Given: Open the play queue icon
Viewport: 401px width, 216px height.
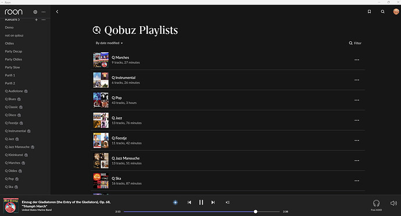Looking at the screenshot, I should (228, 203).
